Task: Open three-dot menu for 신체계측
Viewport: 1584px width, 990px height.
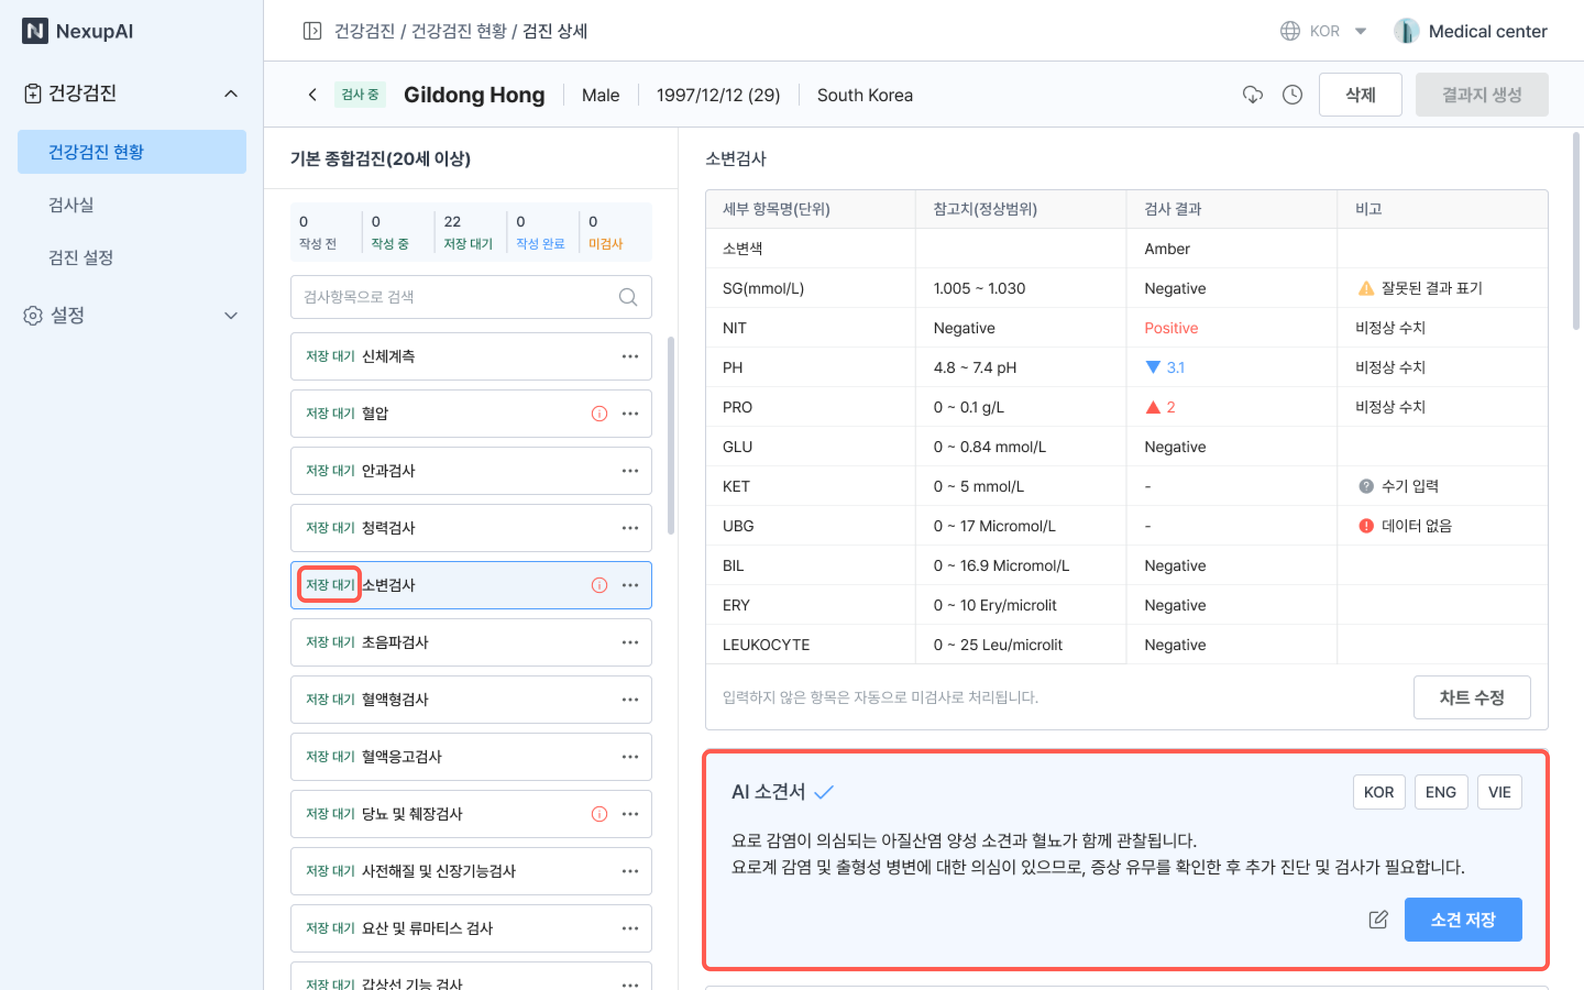Action: pos(630,357)
